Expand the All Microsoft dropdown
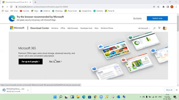Screen dimensions: 179x100 click(144, 28)
